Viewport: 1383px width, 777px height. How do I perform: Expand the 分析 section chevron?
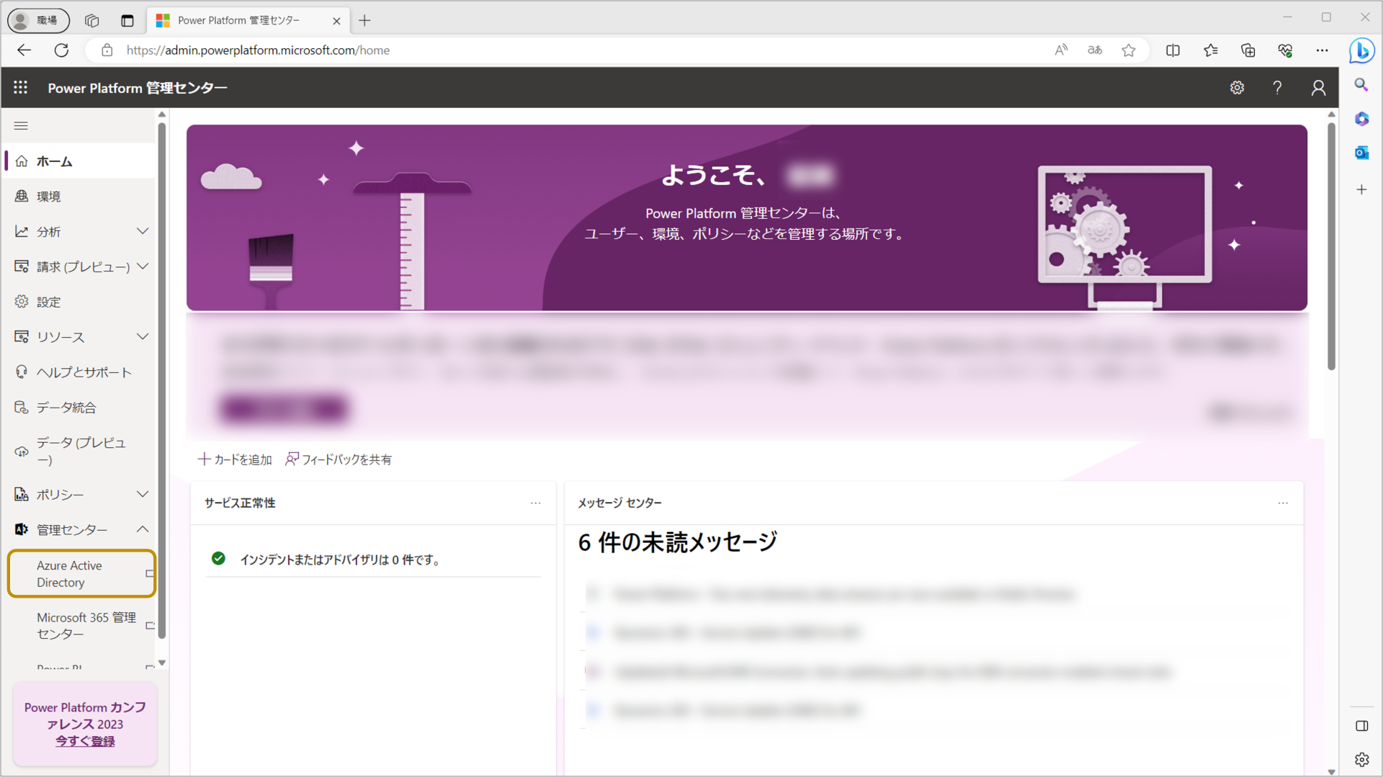(143, 231)
